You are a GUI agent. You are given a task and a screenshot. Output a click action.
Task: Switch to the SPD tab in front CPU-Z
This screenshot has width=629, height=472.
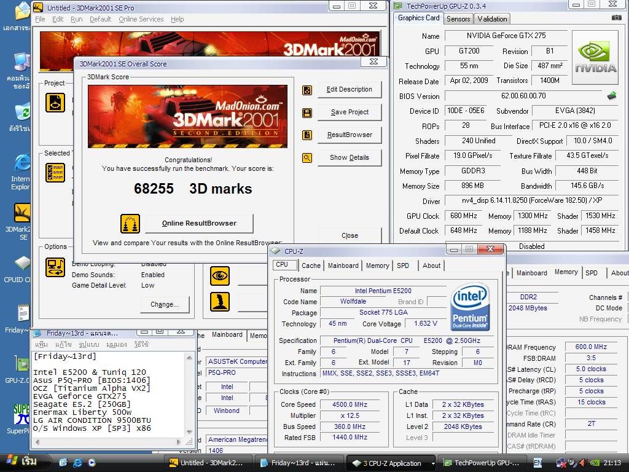click(403, 265)
